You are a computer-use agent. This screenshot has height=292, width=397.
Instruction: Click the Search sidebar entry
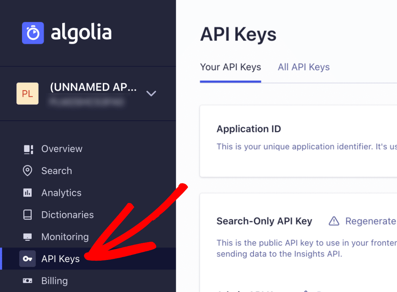pos(57,171)
